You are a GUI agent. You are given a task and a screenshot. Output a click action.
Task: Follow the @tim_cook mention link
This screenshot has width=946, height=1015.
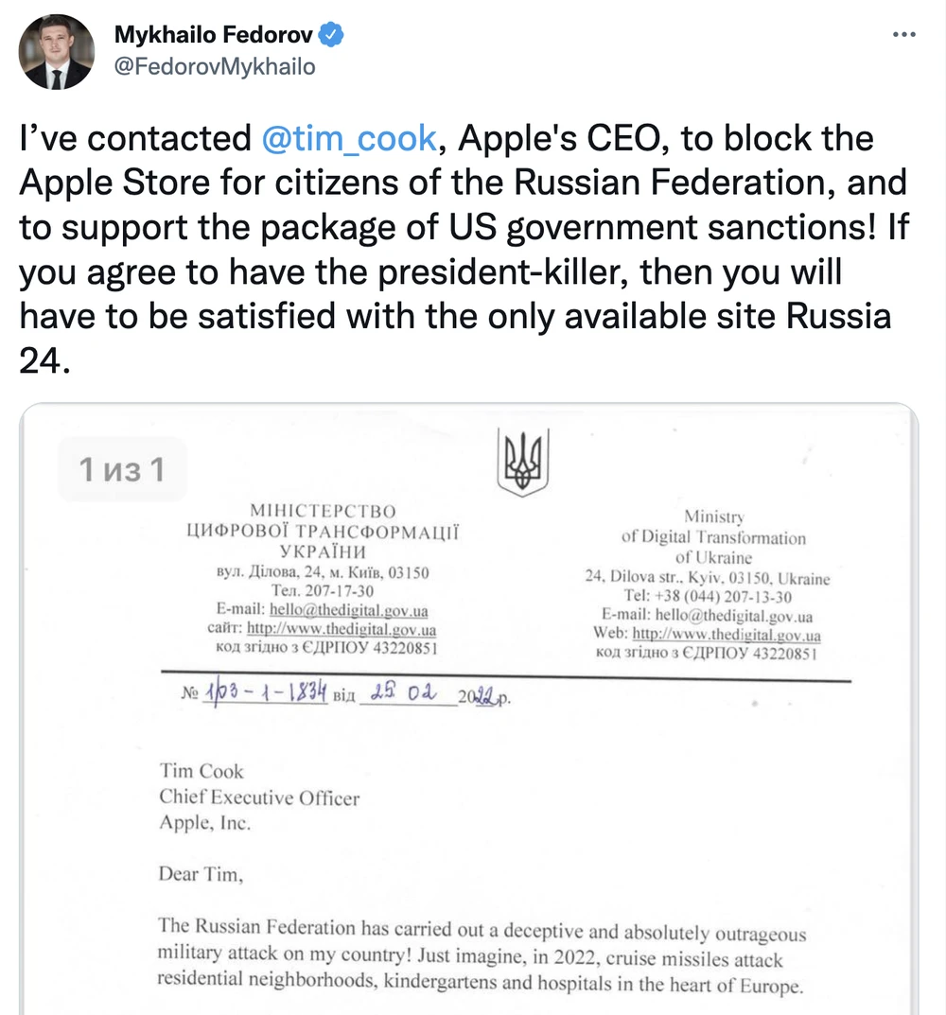click(348, 139)
